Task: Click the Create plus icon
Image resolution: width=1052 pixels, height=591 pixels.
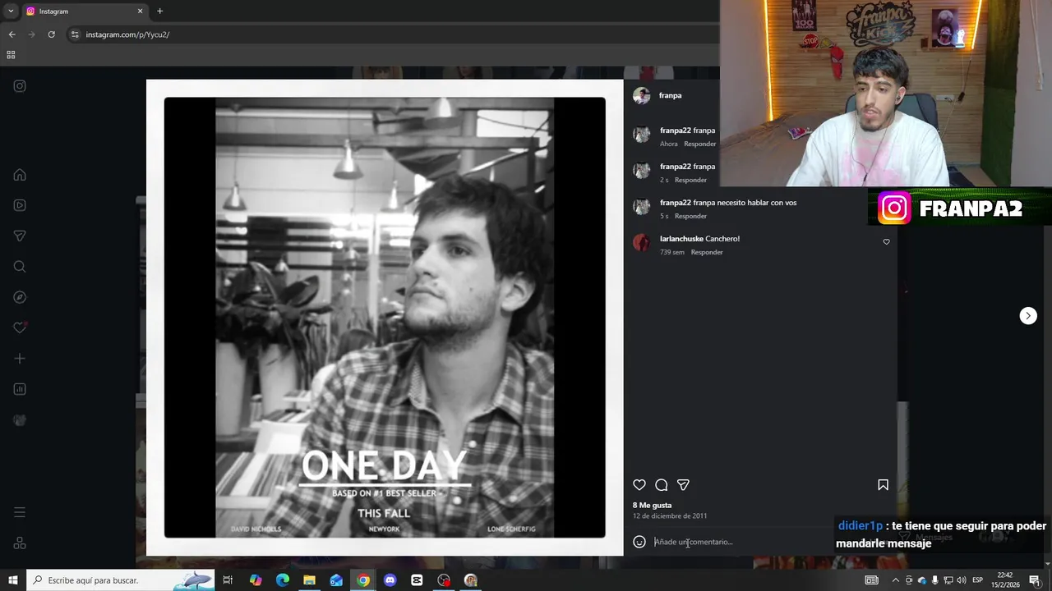Action: coord(20,359)
